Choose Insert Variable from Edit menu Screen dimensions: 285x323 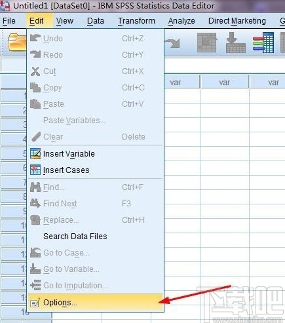[x=96, y=154]
